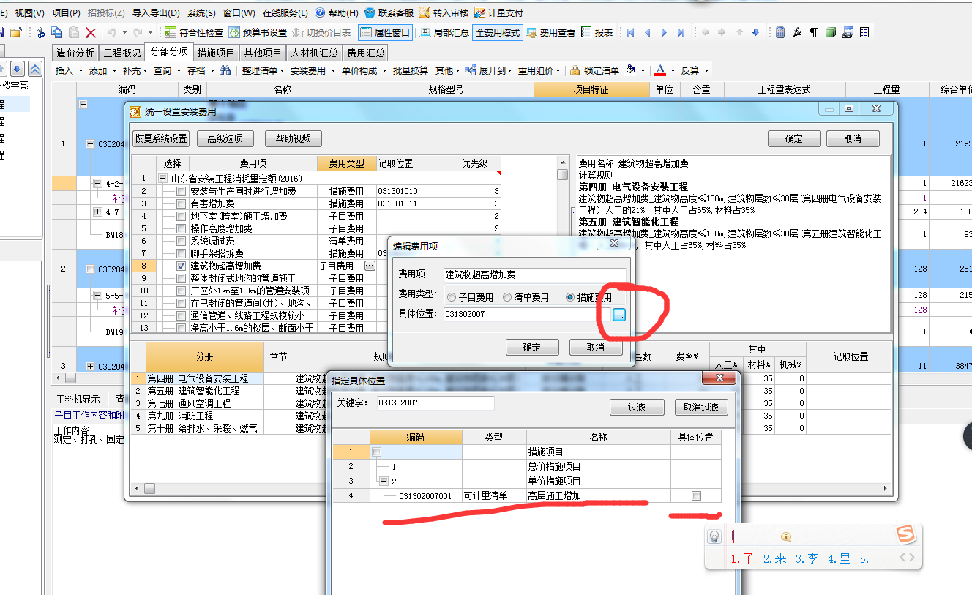Click the ellipsis button in row 8 费用类型

370,266
